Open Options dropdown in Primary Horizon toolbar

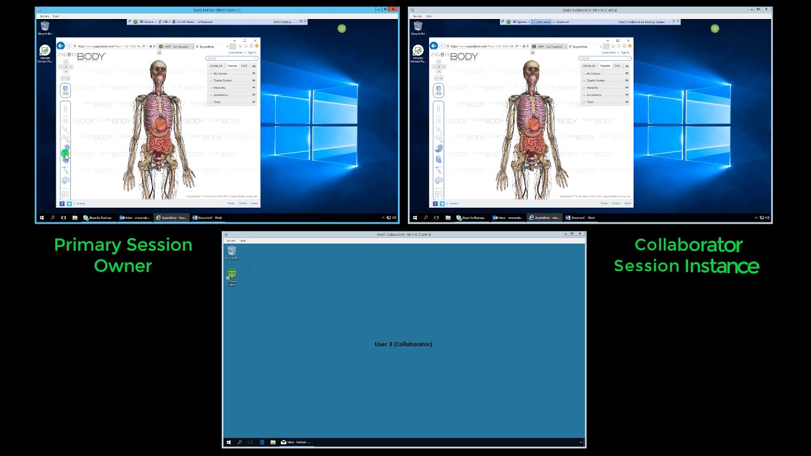click(x=150, y=22)
